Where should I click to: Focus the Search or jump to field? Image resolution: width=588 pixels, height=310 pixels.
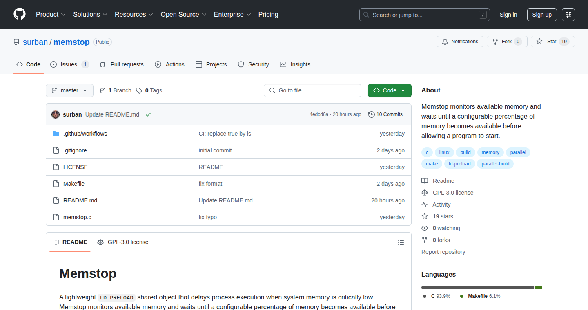425,15
